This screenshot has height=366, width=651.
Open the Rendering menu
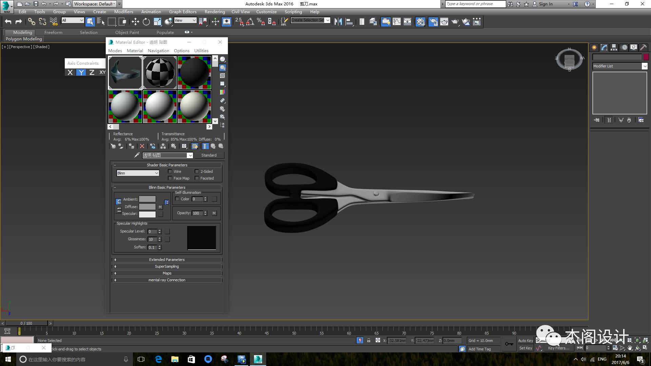click(215, 12)
